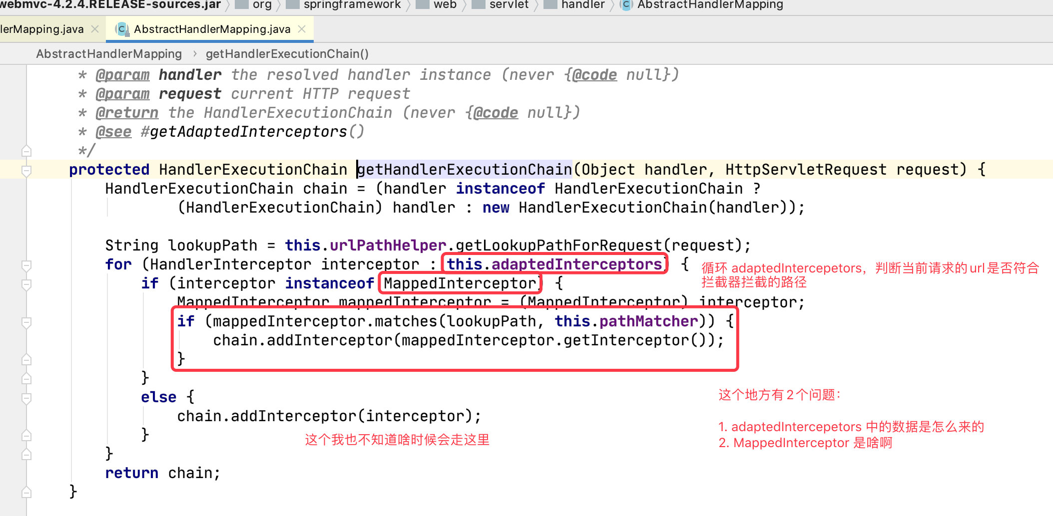This screenshot has width=1053, height=516.
Task: Collapse the instanceof if-block fold marker
Action: [26, 284]
